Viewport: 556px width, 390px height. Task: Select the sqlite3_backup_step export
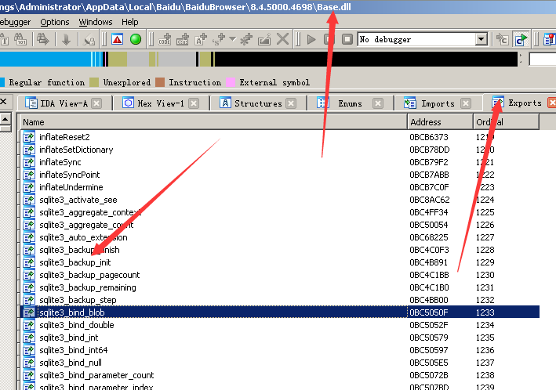click(x=280, y=300)
